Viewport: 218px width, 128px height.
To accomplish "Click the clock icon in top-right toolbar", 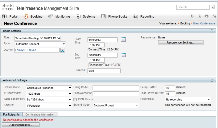I will click(x=199, y=16).
